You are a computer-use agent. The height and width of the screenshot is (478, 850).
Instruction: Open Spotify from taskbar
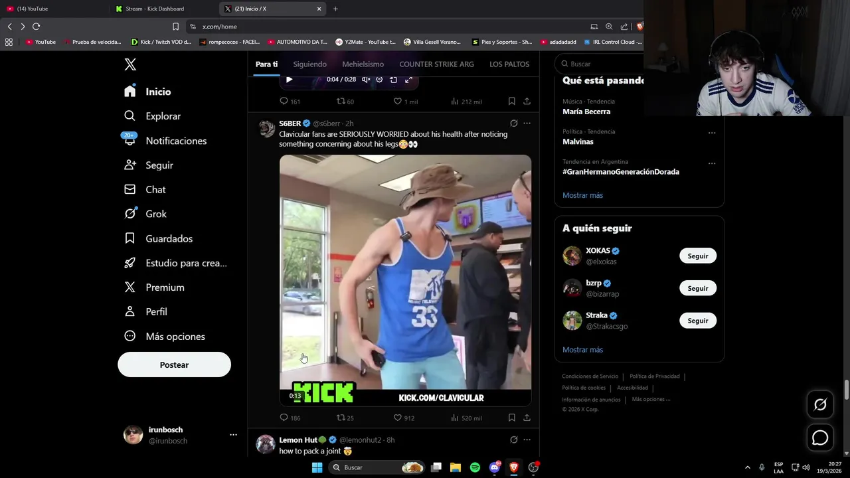tap(475, 467)
